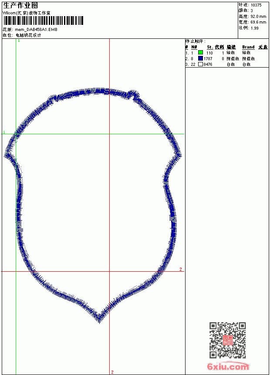The height and width of the screenshot is (375, 270).
Task: Click the green number 1 marker at top
Action: pos(19,41)
